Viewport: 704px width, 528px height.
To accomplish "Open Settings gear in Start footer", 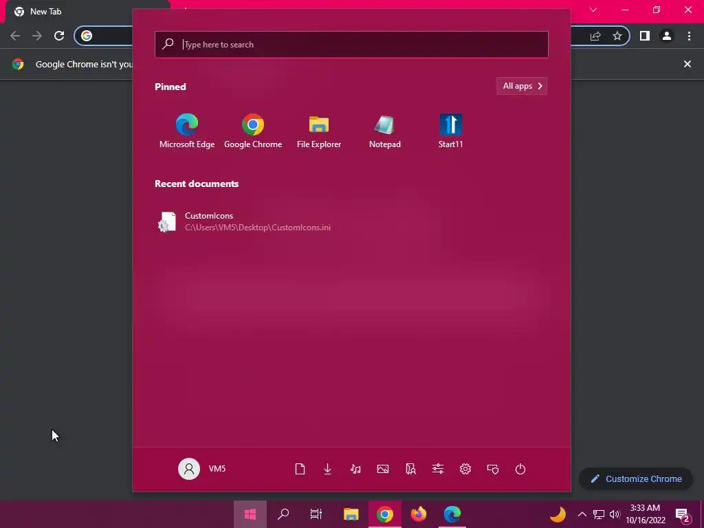I will [465, 469].
